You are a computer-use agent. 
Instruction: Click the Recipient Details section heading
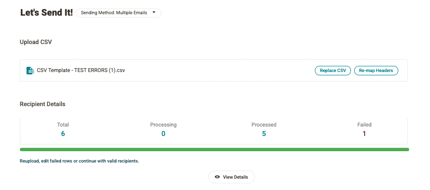[x=43, y=104]
